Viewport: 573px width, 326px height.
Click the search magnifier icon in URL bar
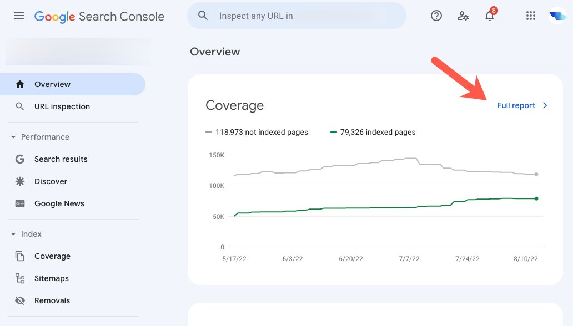click(203, 16)
